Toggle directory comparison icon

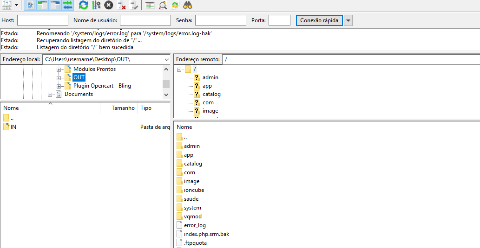click(163, 5)
